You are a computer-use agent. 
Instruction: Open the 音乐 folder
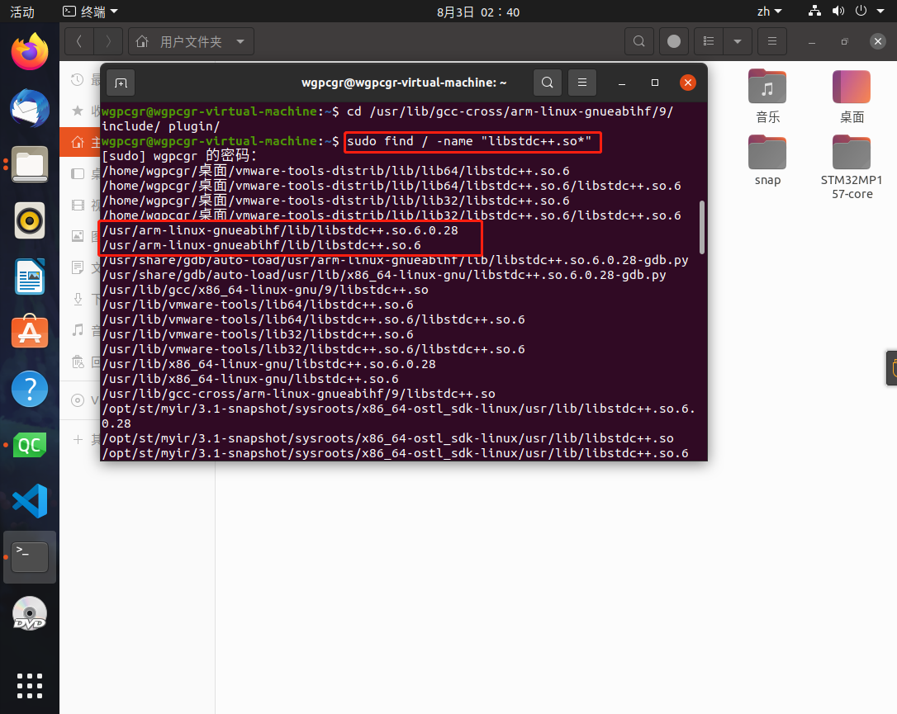[767, 96]
